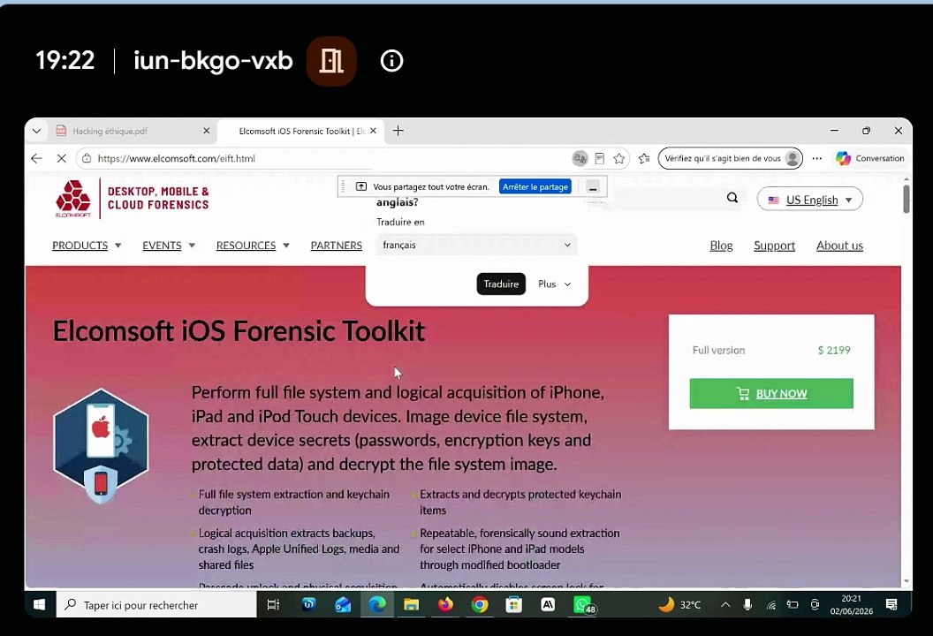The width and height of the screenshot is (933, 636).
Task: Show hidden tray icons chevron
Action: tap(725, 605)
